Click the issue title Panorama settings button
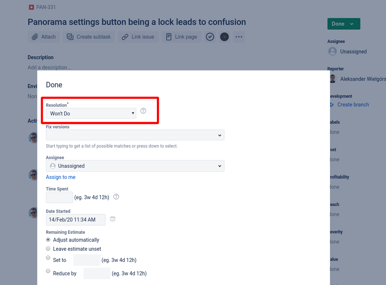 pyautogui.click(x=137, y=22)
